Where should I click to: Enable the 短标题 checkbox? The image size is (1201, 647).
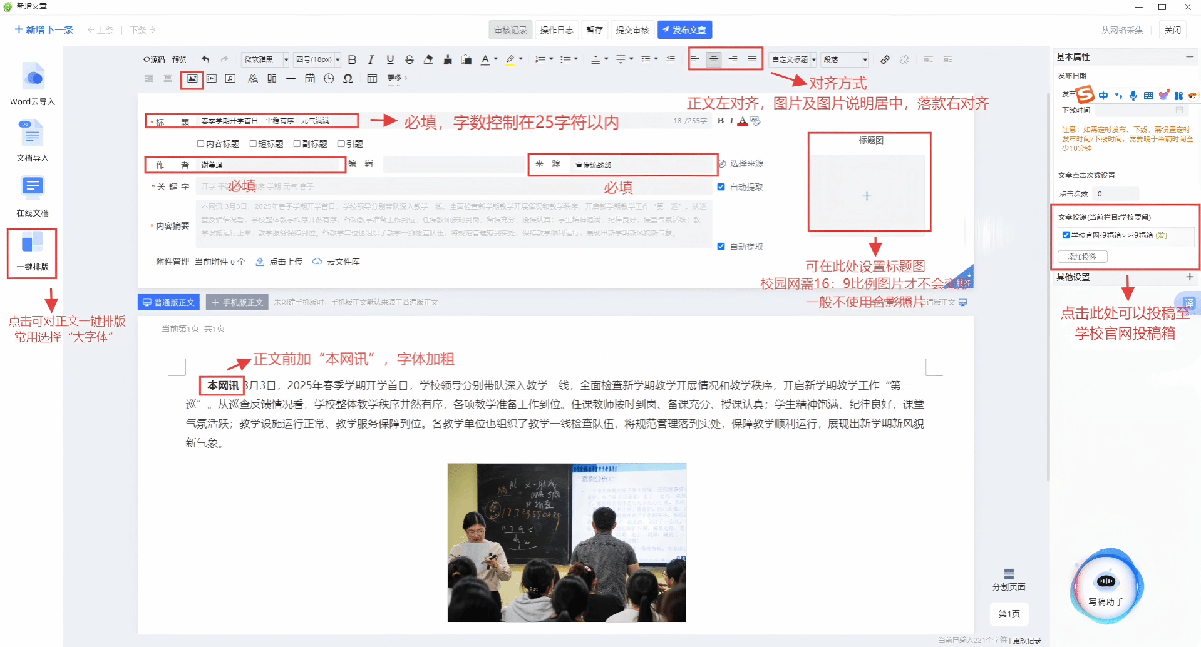click(x=254, y=144)
